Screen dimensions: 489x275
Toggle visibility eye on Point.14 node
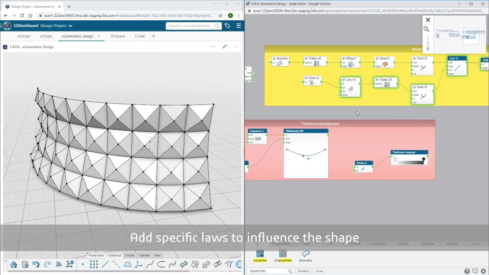coord(414,59)
